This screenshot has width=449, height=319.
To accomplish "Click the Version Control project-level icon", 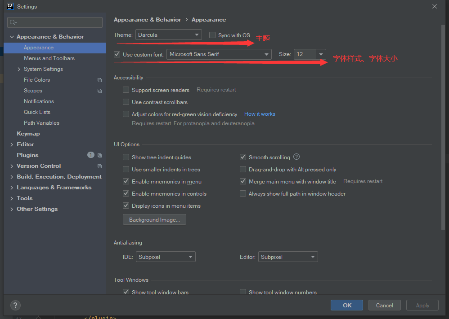I will (x=99, y=166).
